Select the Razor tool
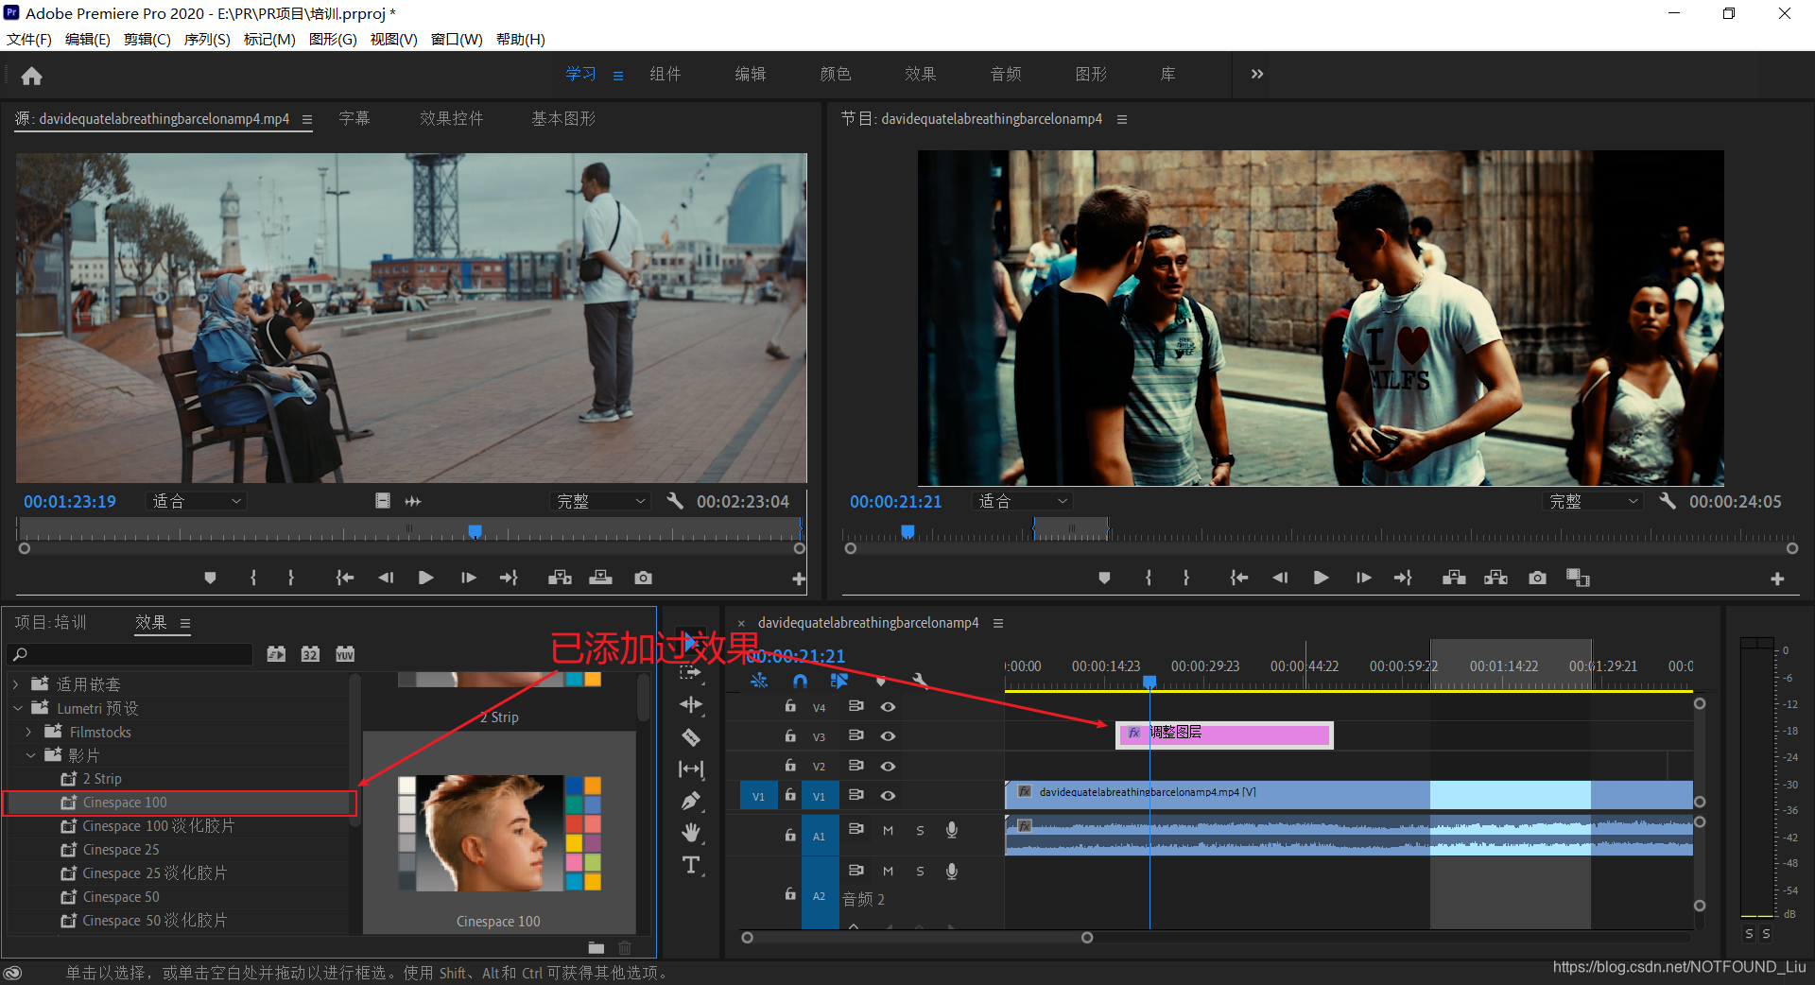1815x985 pixels. click(691, 737)
